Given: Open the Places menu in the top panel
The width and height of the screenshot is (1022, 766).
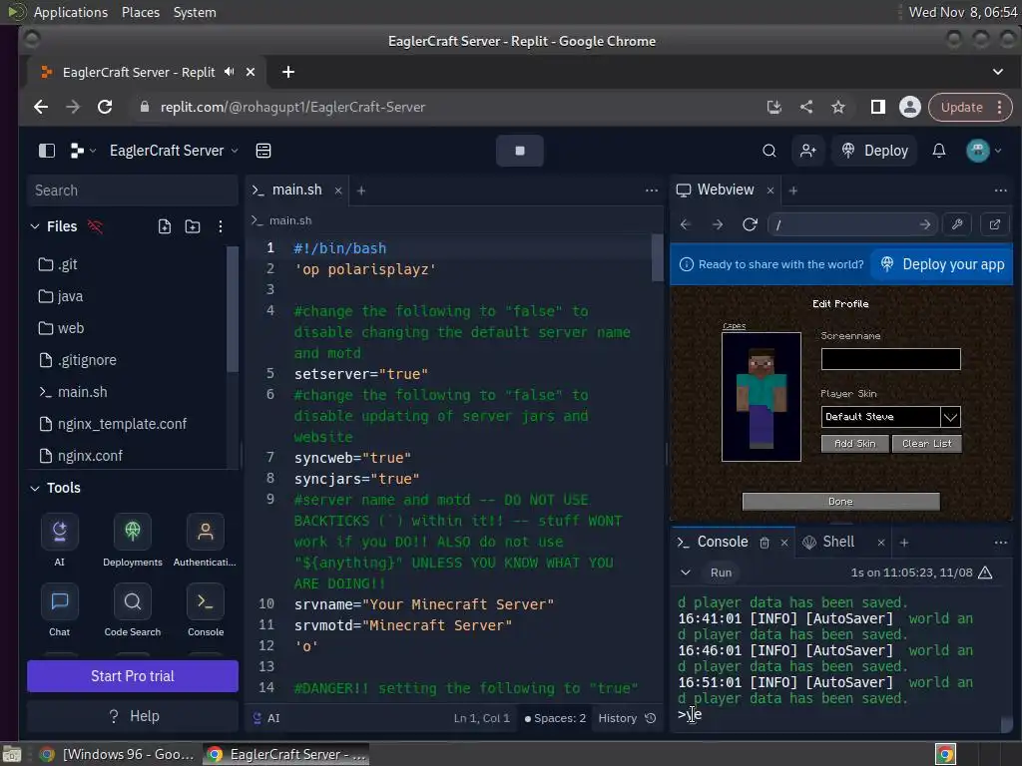Looking at the screenshot, I should point(141,12).
